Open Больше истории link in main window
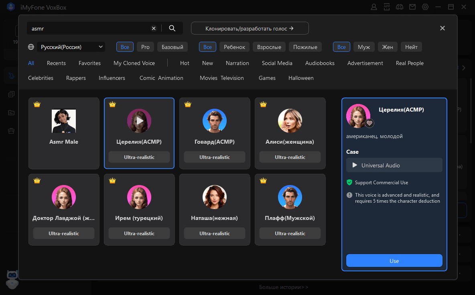The image size is (475, 295). click(x=284, y=287)
